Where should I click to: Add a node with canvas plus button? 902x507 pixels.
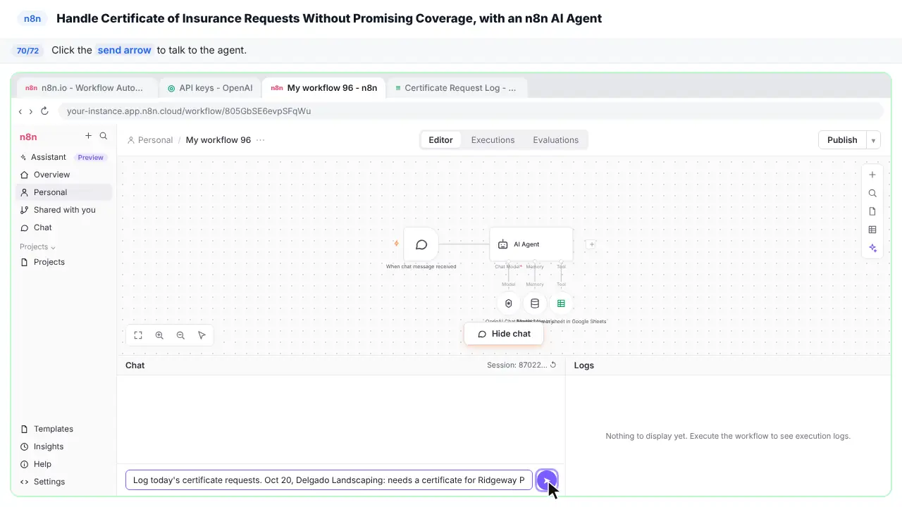coord(872,175)
